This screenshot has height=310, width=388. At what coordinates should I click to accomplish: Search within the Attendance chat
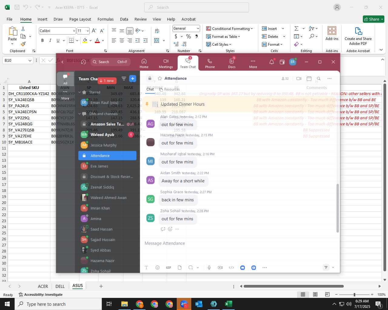(319, 78)
